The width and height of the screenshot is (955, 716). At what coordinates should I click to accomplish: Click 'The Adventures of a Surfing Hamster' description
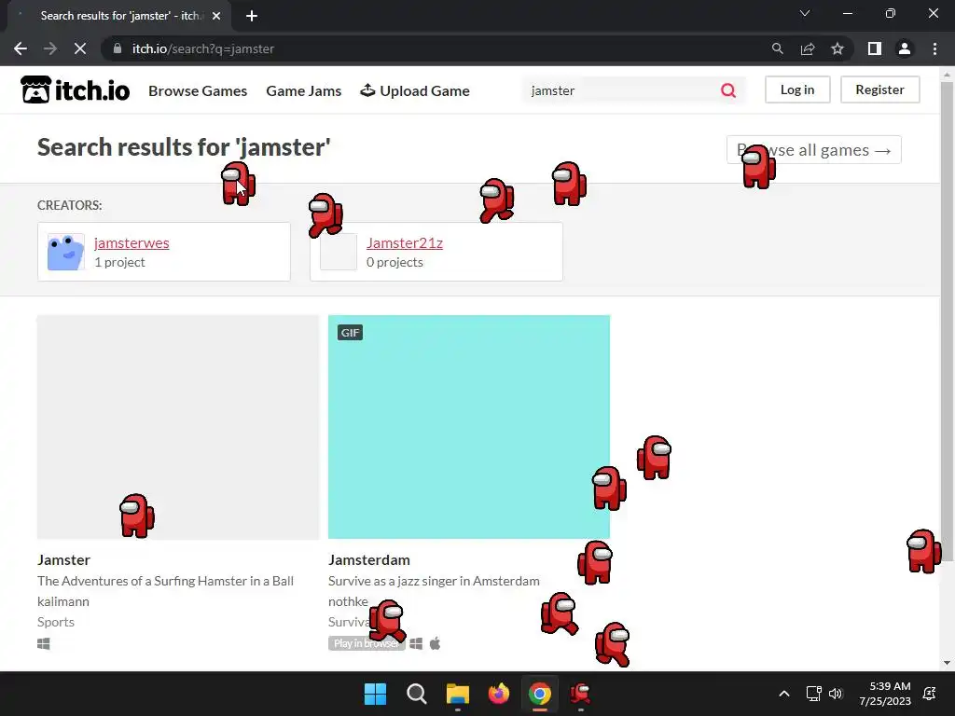coord(165,581)
